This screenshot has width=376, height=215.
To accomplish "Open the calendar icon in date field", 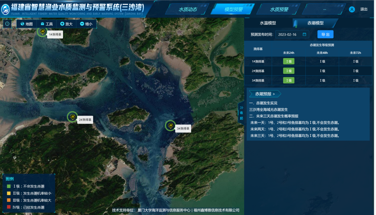I will click(x=304, y=34).
